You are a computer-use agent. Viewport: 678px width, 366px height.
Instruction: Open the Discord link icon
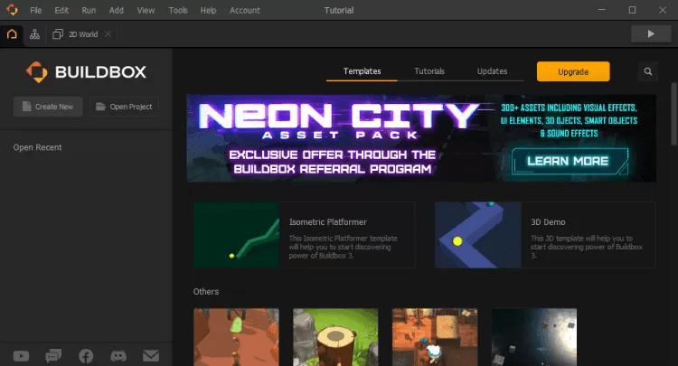[x=118, y=356]
